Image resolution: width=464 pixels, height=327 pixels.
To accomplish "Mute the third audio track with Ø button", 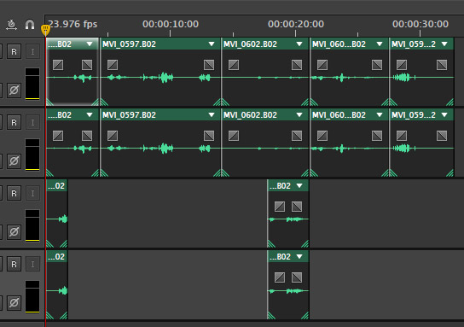I will tap(14, 231).
